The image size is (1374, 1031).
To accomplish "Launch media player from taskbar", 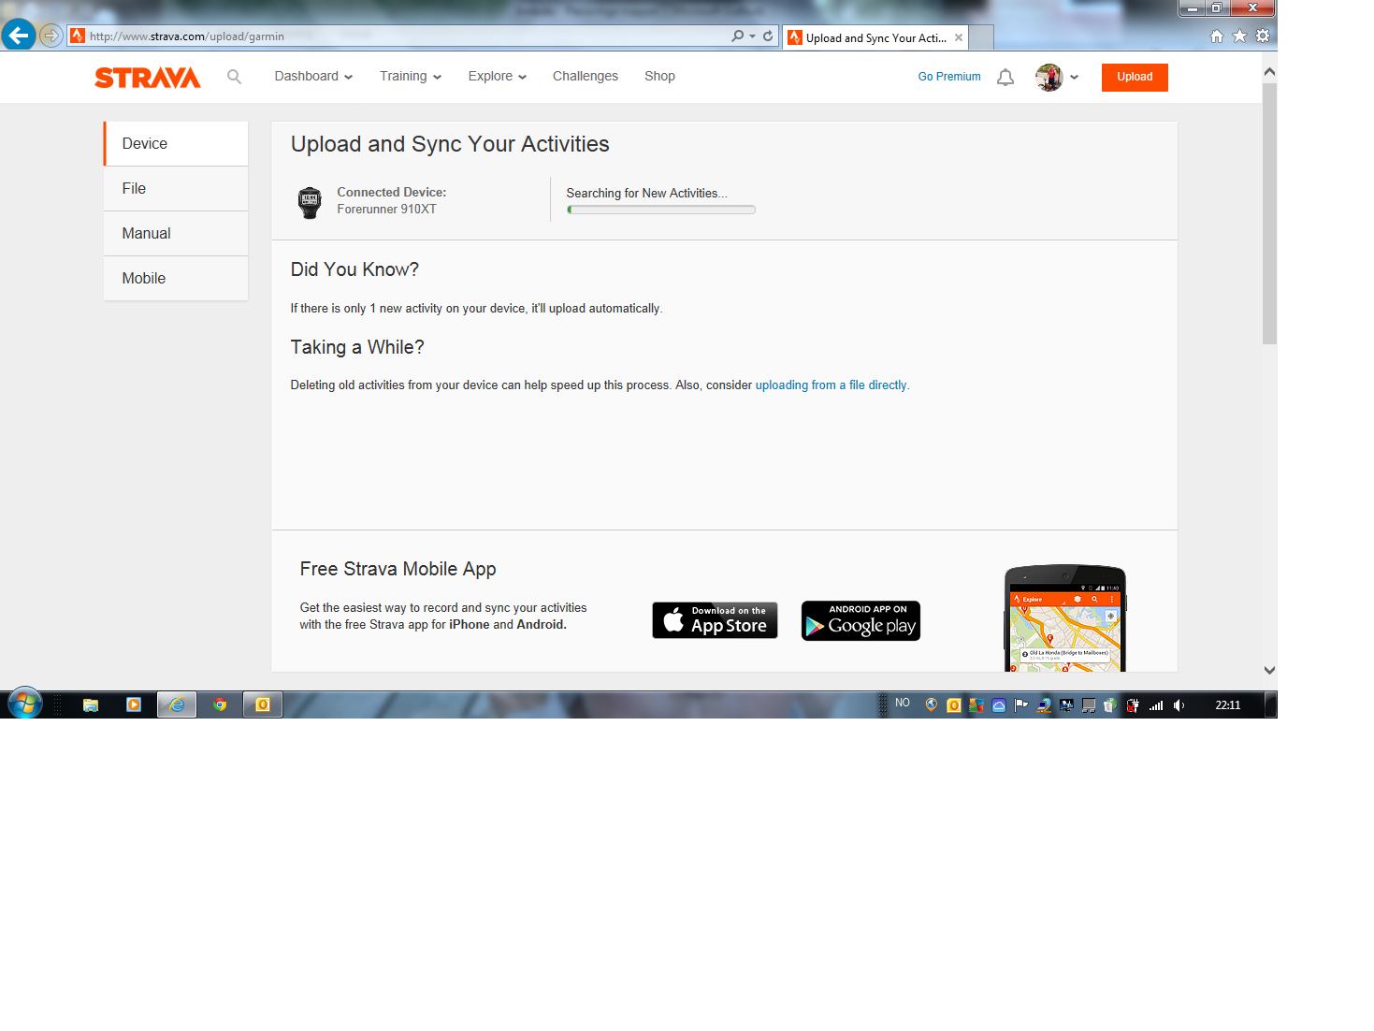I will pos(134,704).
